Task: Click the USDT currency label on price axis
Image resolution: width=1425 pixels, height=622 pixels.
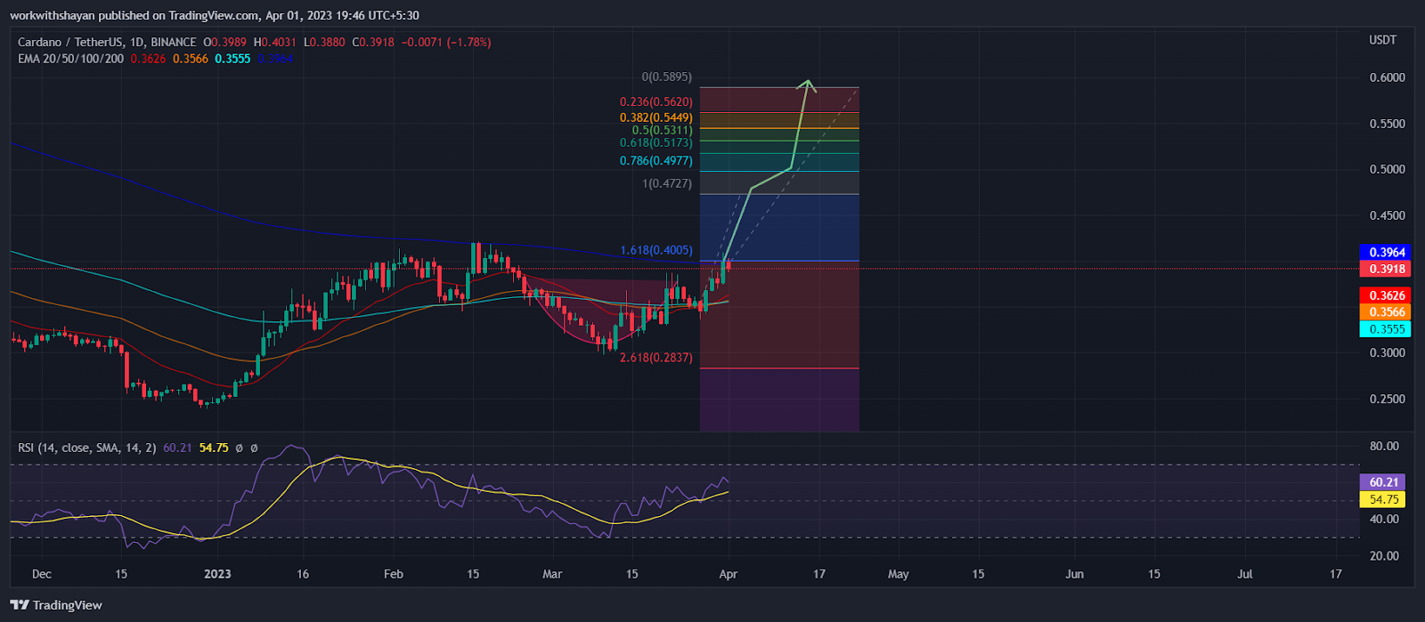Action: pyautogui.click(x=1382, y=40)
